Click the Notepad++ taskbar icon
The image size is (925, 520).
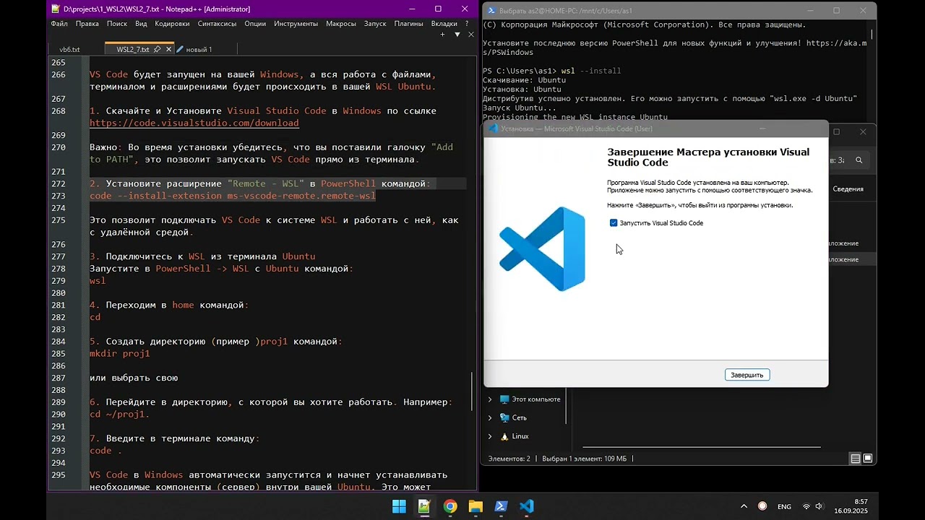424,506
